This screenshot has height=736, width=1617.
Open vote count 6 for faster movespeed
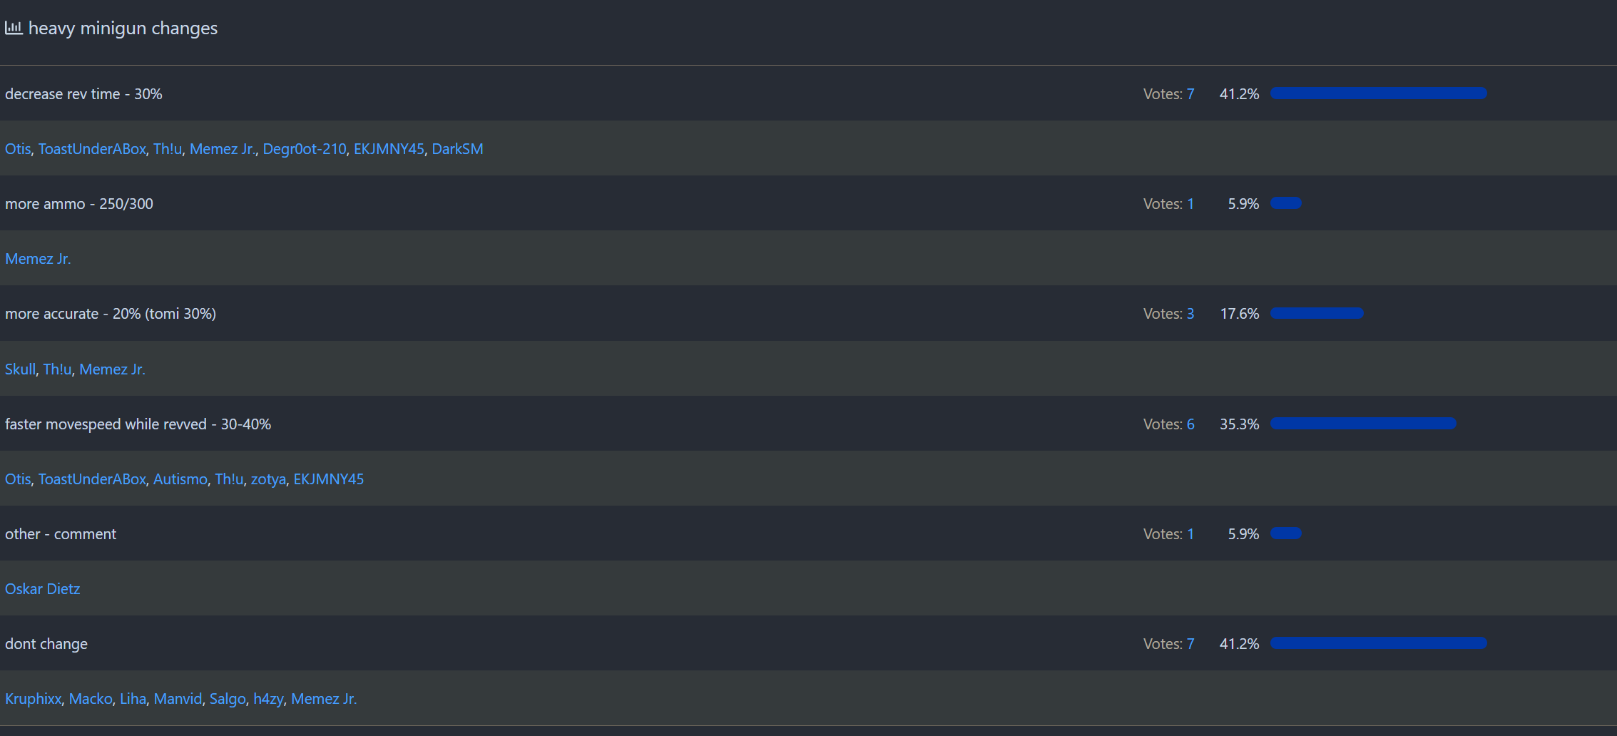point(1190,424)
